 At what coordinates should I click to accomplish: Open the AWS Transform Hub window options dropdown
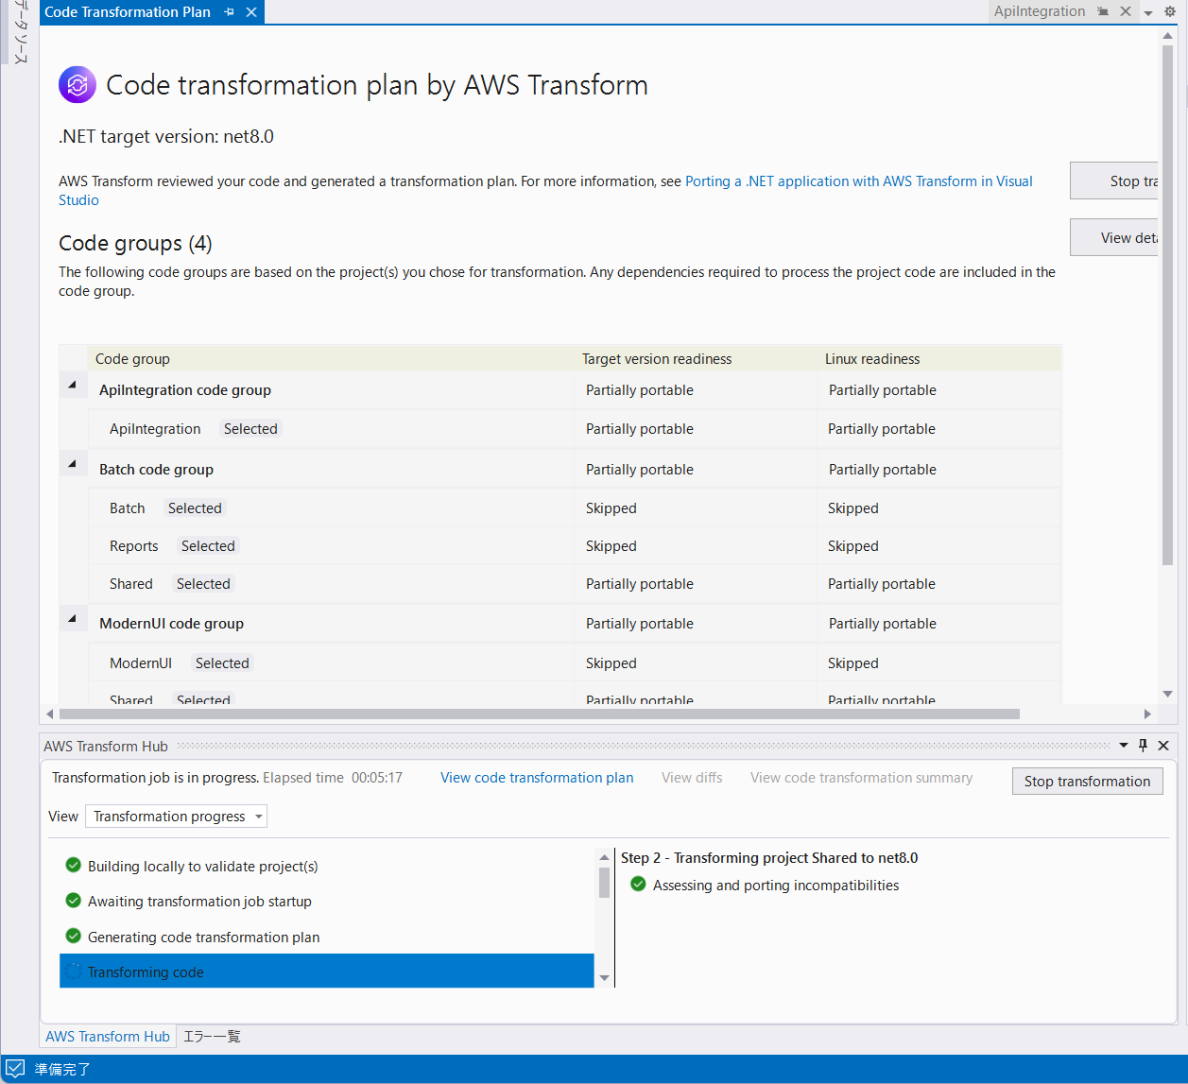tap(1124, 746)
